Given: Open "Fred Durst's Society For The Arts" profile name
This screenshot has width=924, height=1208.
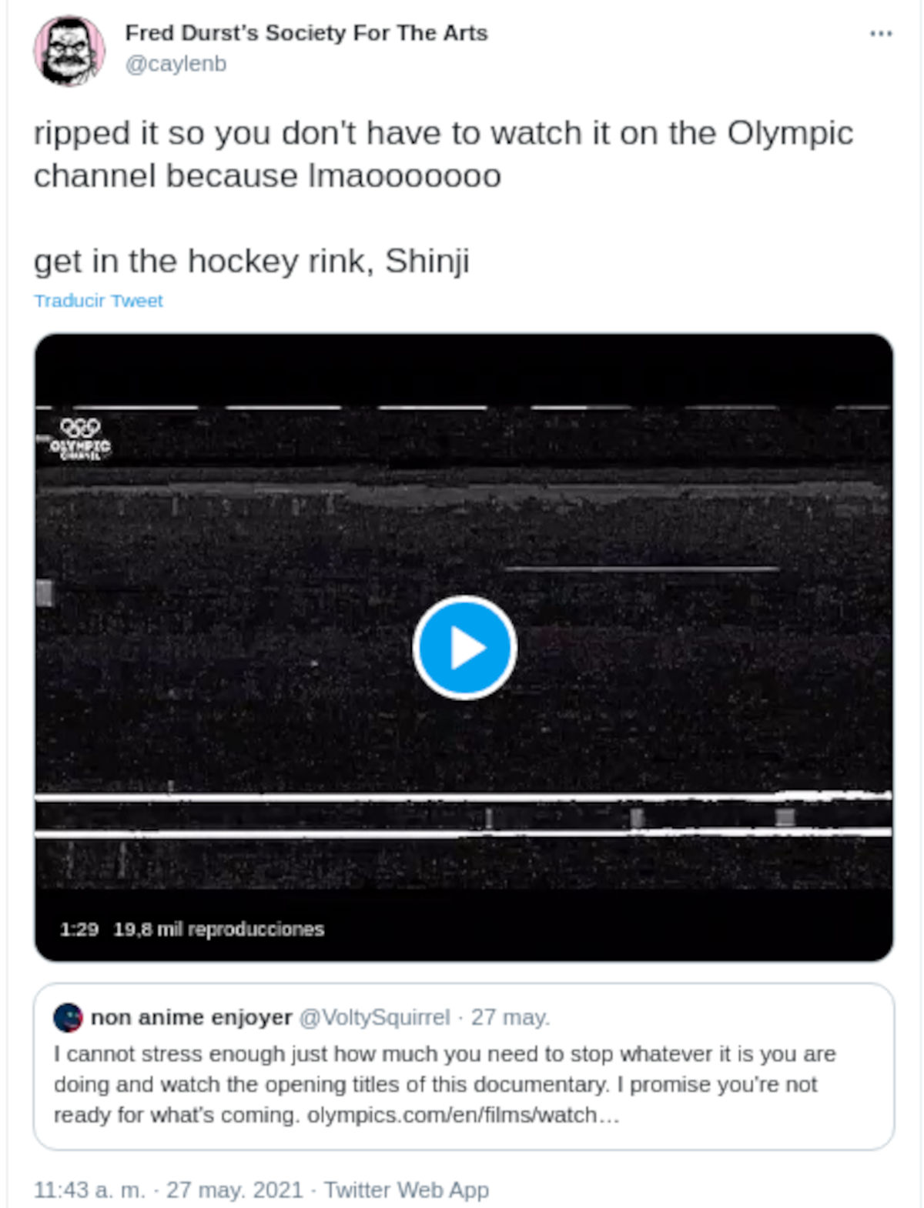Looking at the screenshot, I should click(x=306, y=33).
